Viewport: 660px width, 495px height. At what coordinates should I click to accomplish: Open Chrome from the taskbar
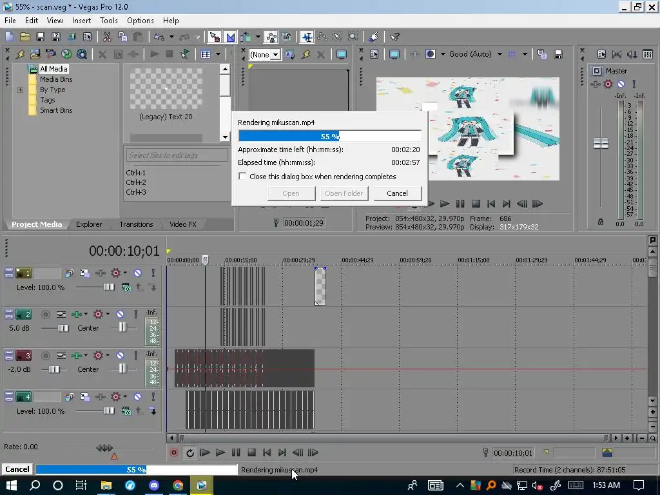[178, 485]
